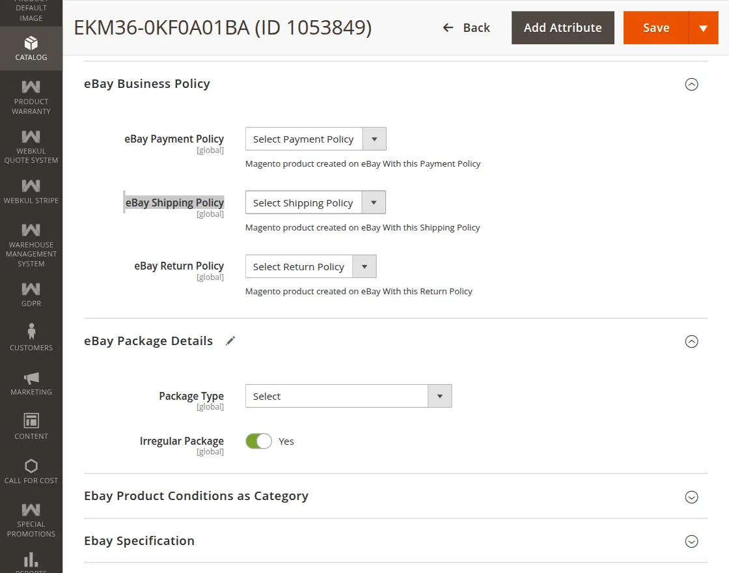Open the Package Type dropdown
This screenshot has height=573, width=729.
point(348,396)
